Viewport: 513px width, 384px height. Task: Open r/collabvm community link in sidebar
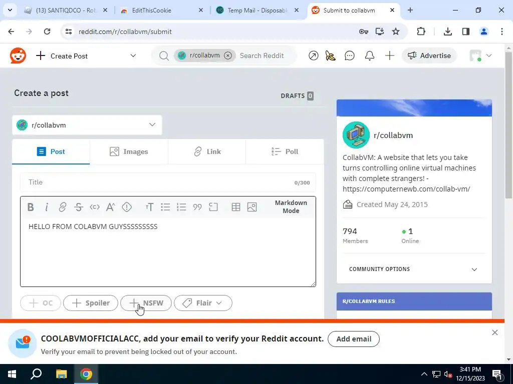393,135
